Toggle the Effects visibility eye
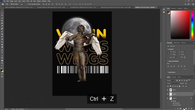The width and height of the screenshot is (195, 110). [x=172, y=101]
